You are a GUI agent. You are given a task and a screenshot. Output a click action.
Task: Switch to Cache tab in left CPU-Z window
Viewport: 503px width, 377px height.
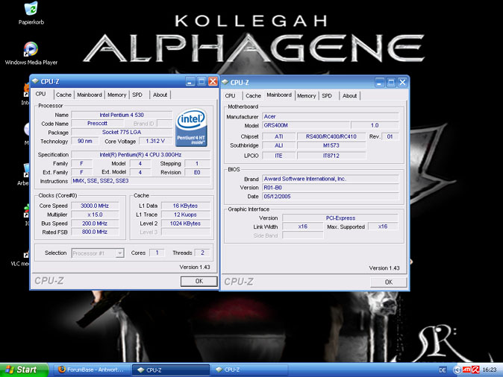[63, 95]
